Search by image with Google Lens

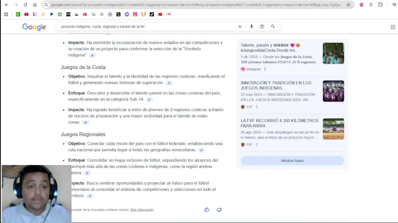tap(262, 27)
